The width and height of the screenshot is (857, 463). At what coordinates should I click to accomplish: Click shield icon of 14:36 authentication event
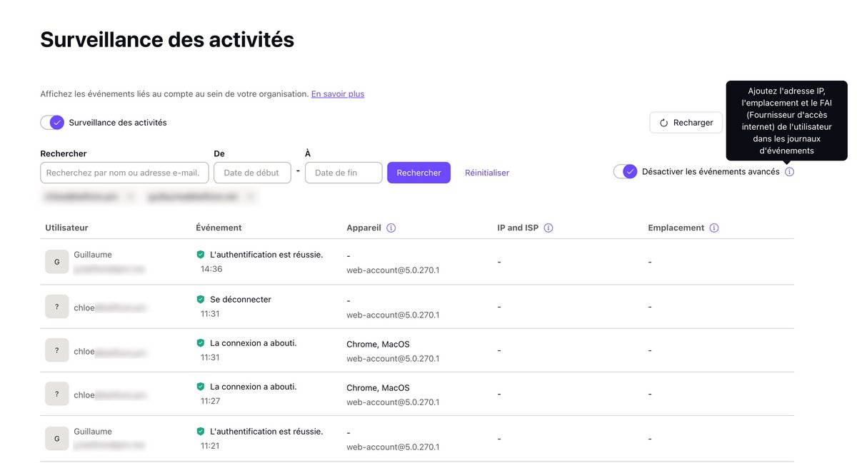point(201,255)
